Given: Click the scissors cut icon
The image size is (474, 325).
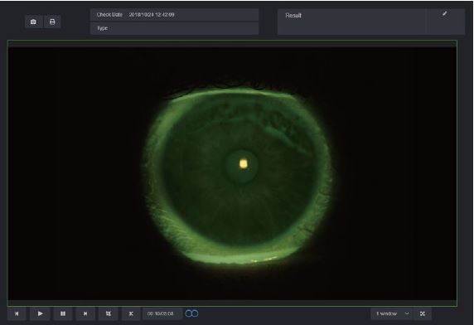Looking at the screenshot, I should 131,314.
